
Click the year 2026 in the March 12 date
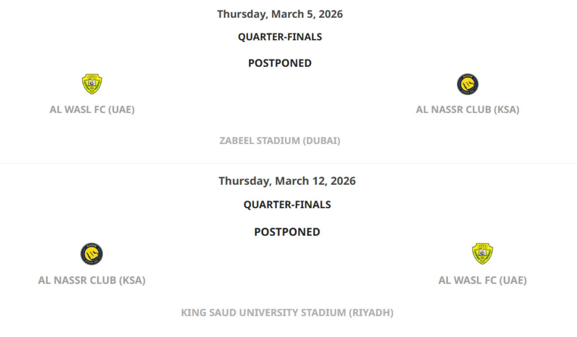343,181
